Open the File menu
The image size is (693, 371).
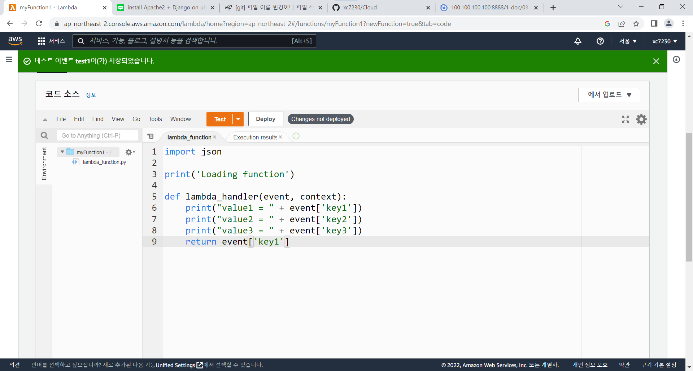[x=61, y=119]
